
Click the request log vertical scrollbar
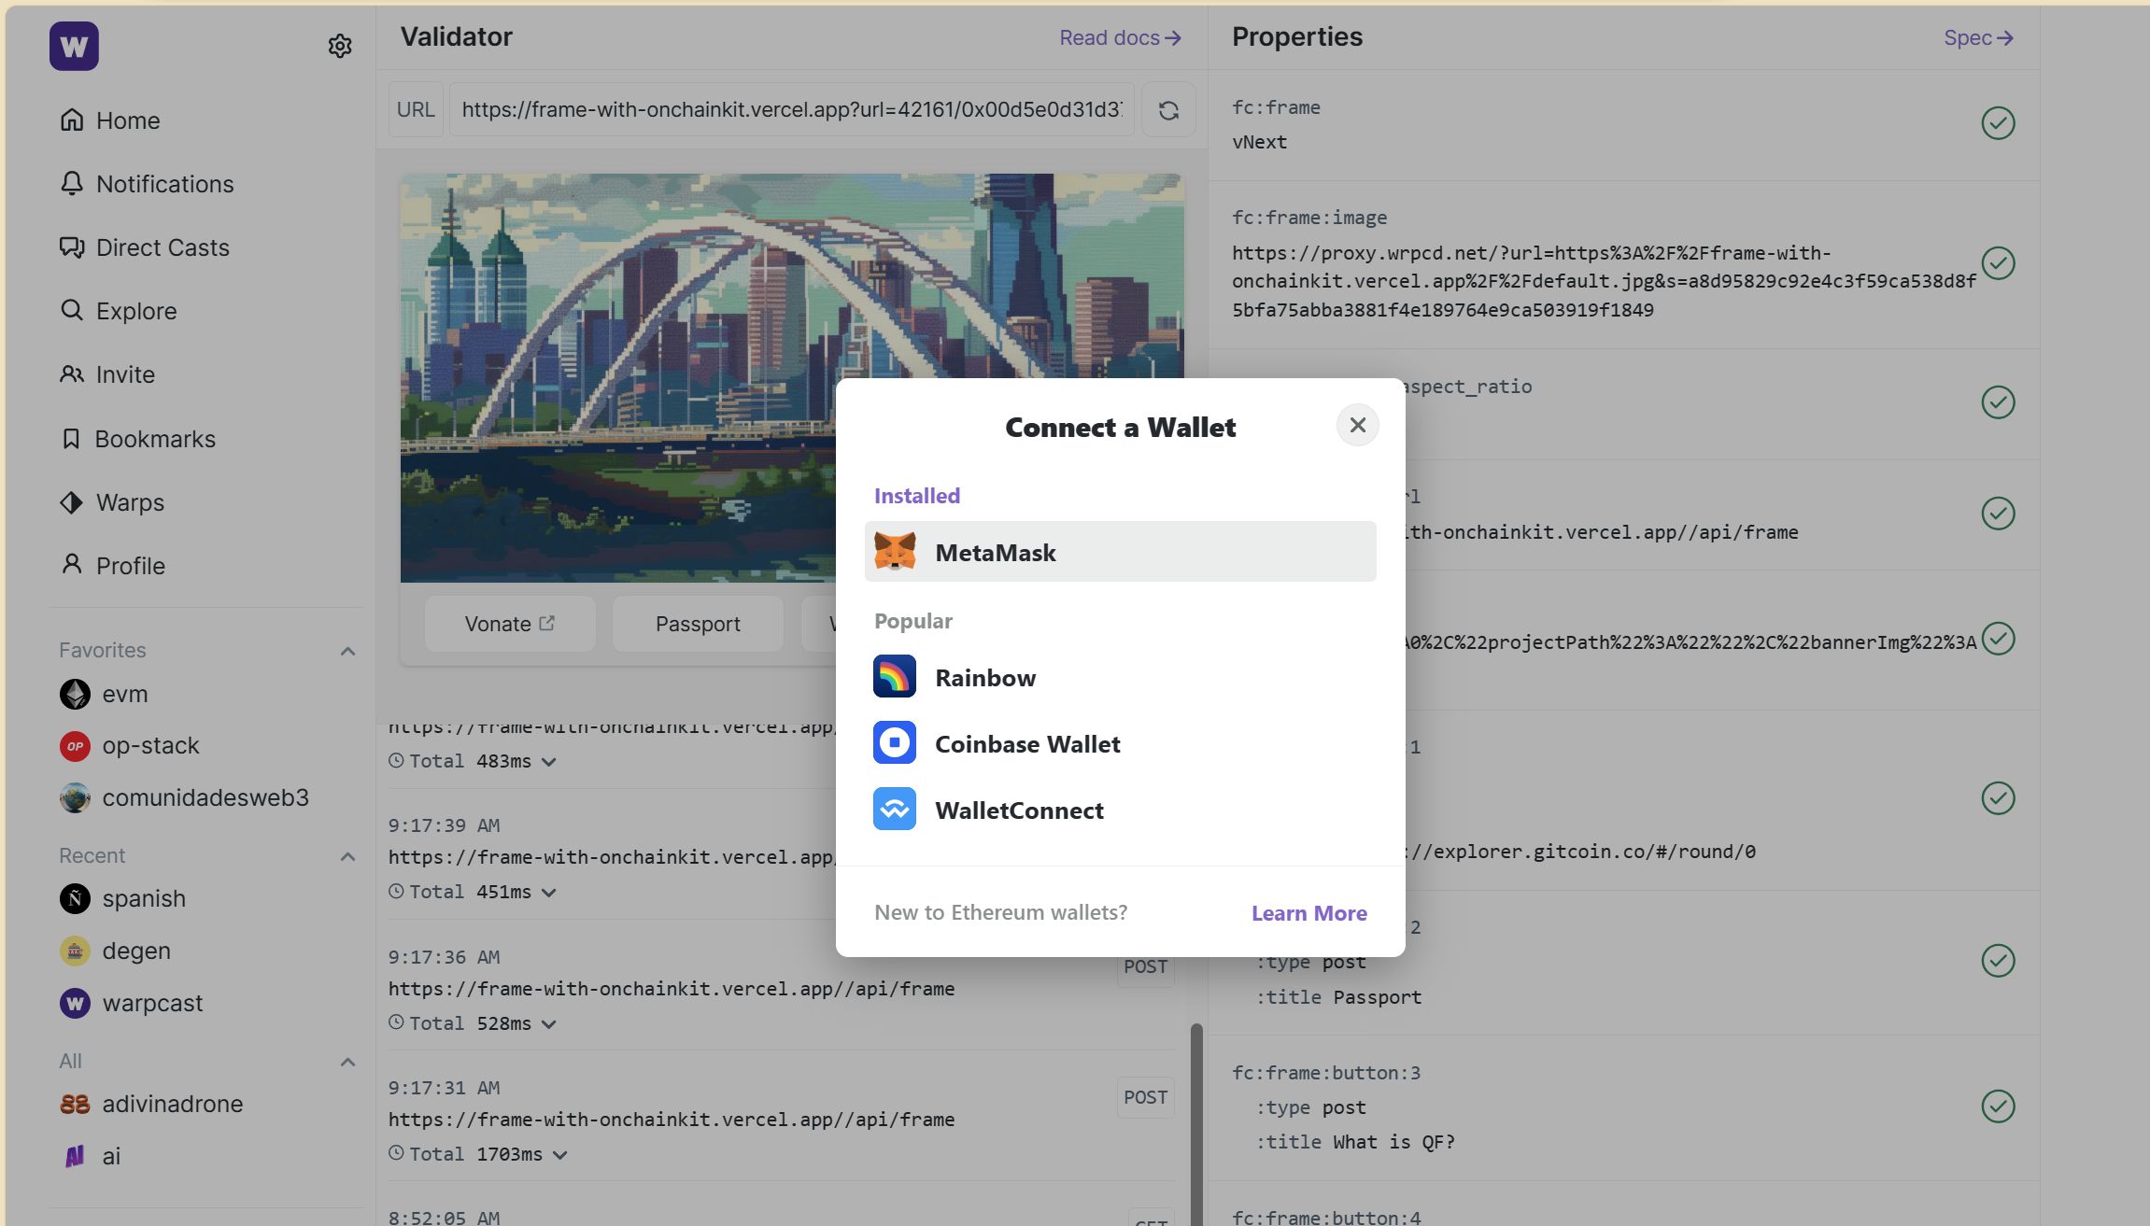click(1196, 1124)
